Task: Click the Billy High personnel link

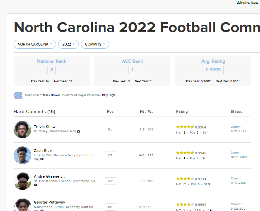Action: [x=108, y=95]
